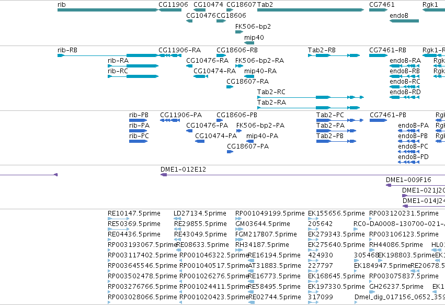This screenshot has width=445, height=305.
Task: Select the endoB-RD transcript
Action: click(404, 97)
